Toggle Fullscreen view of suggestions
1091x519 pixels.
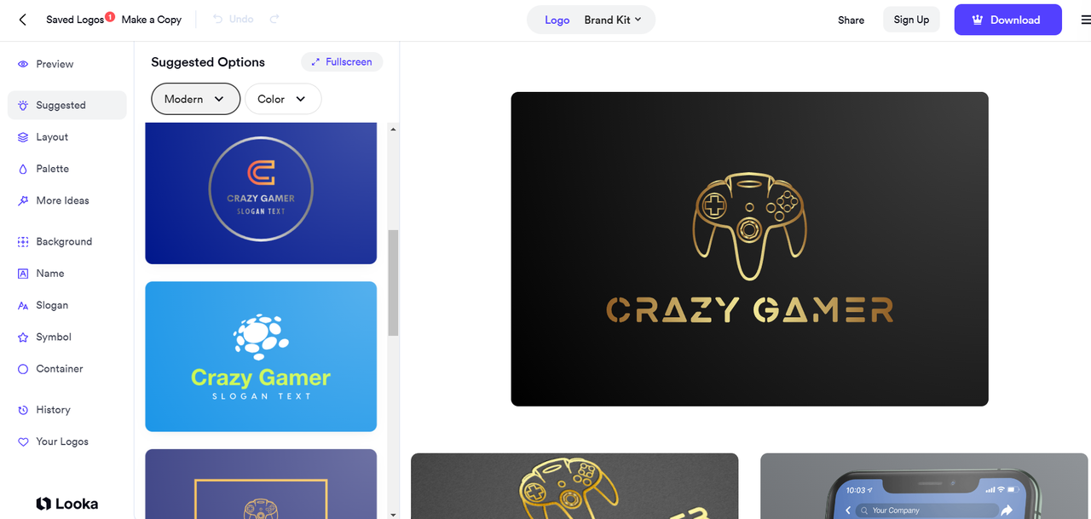[x=342, y=62]
